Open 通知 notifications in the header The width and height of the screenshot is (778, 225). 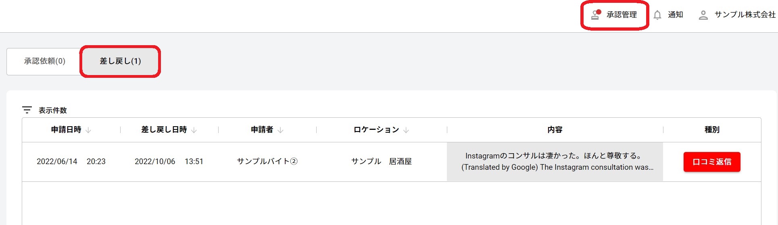pos(675,15)
